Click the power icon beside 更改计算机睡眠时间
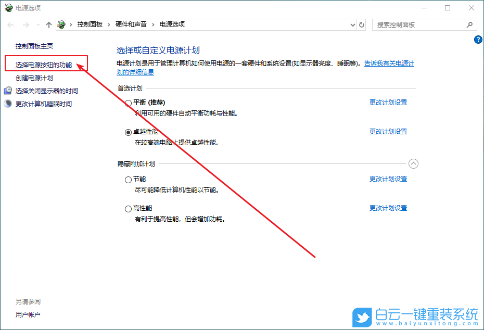Image resolution: width=484 pixels, height=330 pixels. [x=7, y=102]
